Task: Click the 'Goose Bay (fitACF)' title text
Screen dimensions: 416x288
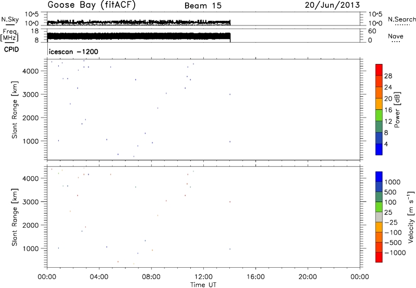Action: pyautogui.click(x=92, y=5)
